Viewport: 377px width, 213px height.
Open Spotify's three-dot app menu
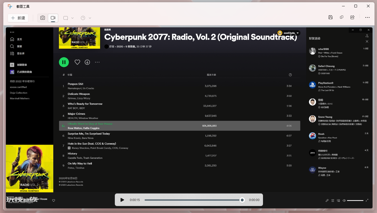tap(12, 32)
